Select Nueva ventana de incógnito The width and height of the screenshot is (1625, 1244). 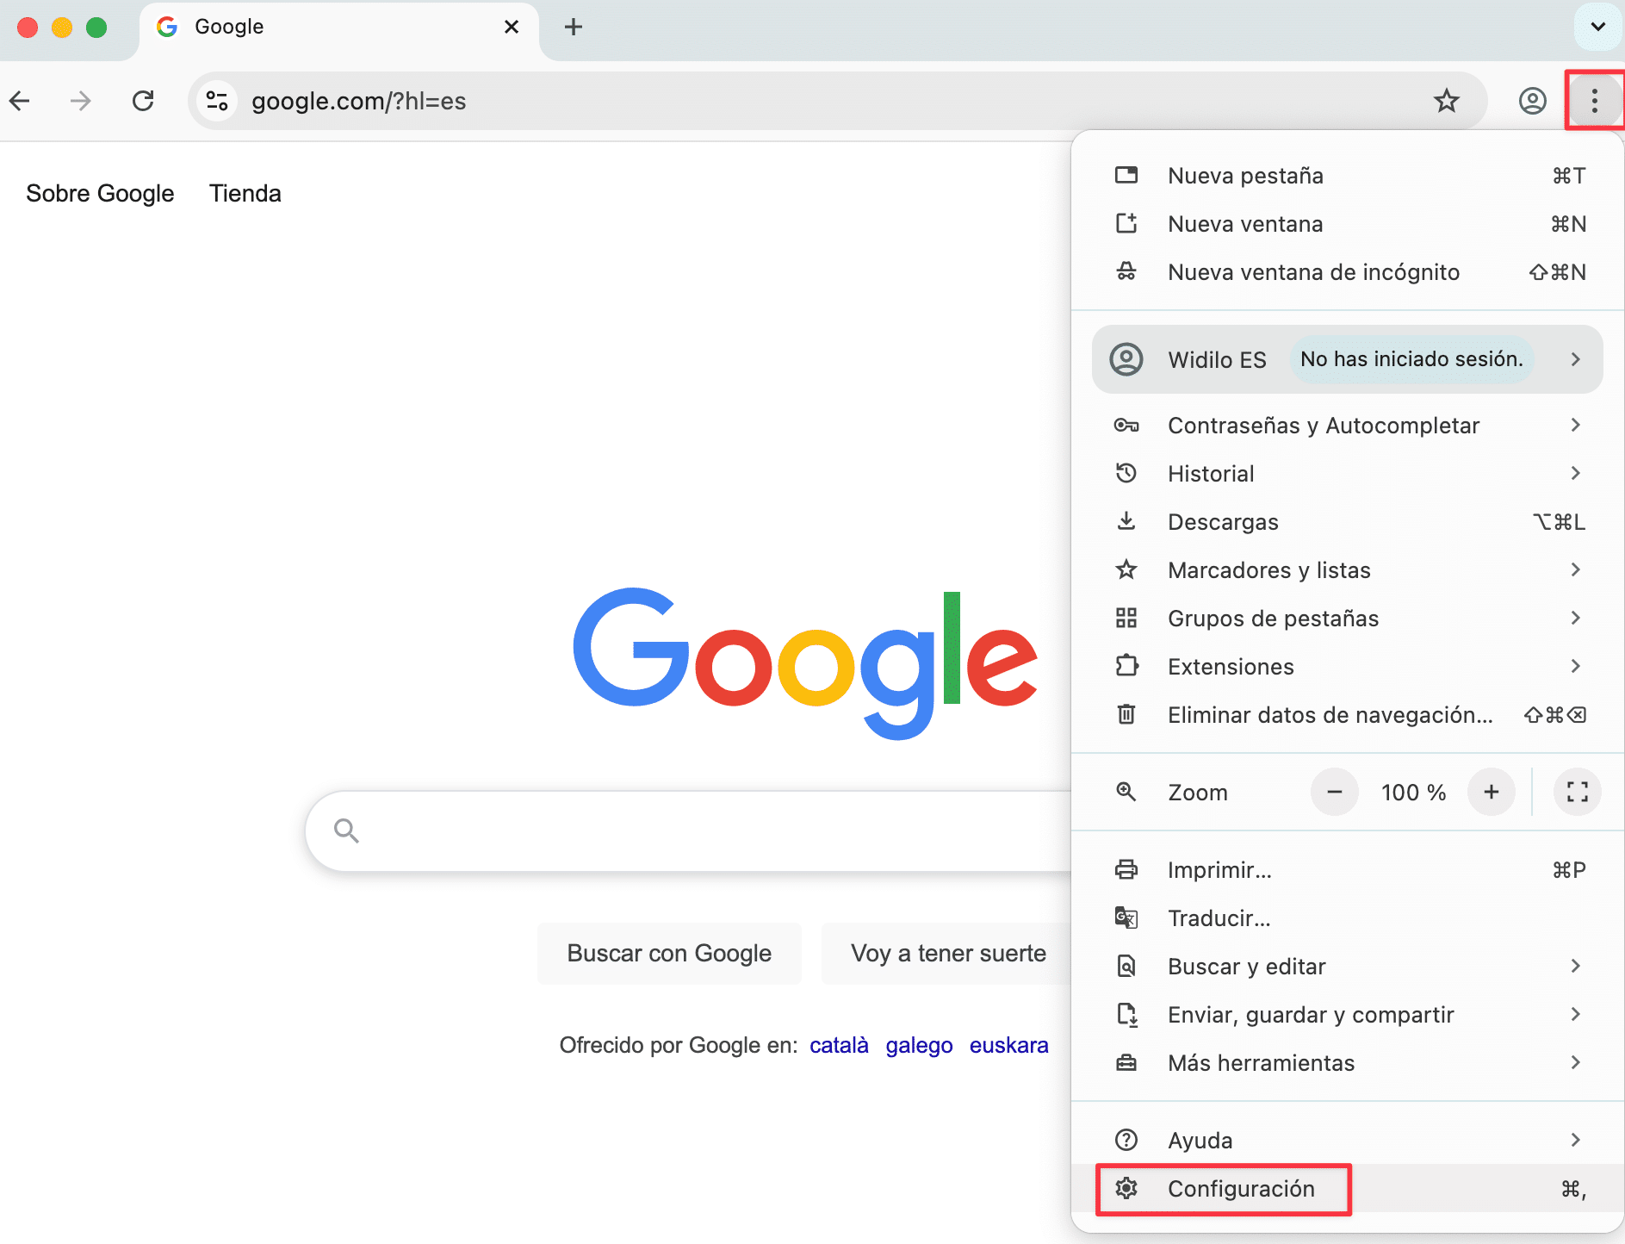coord(1312,272)
